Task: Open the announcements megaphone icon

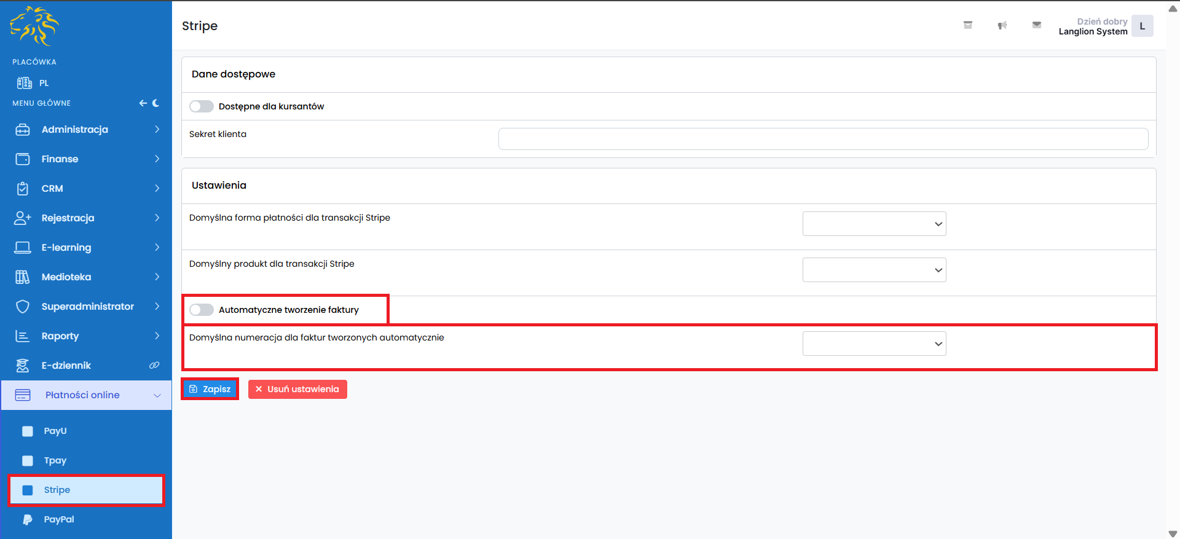Action: [x=1002, y=25]
